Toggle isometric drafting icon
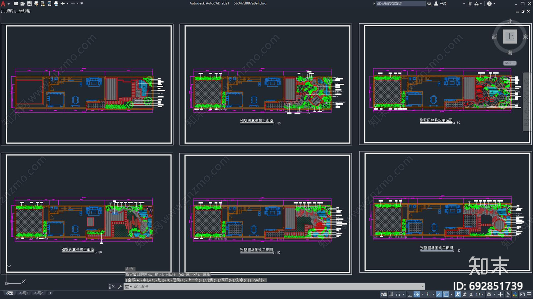This screenshot has height=299, width=533. click(428, 294)
